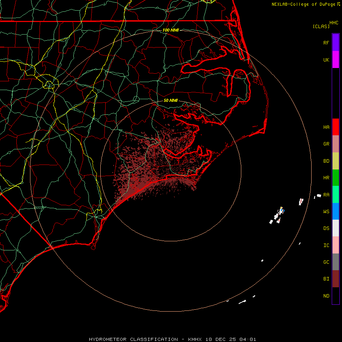This screenshot has width=342, height=342.
Task: Click the KMHX station identifier
Action: point(195,339)
